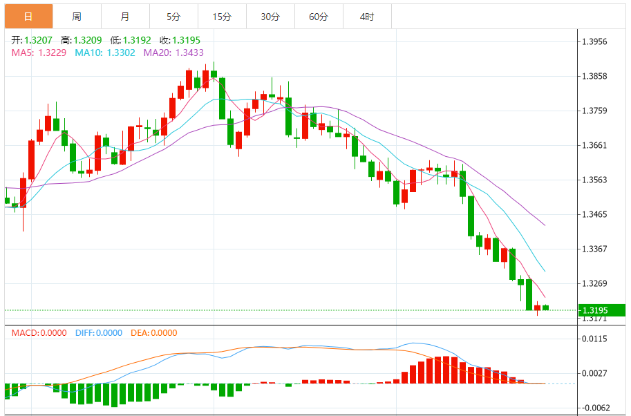Select the 日 daily timeframe tab

click(28, 17)
